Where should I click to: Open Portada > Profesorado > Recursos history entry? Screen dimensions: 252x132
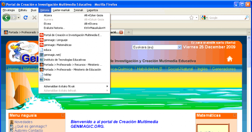pos(74,65)
